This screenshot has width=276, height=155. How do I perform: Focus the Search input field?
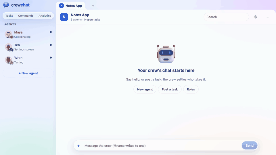(x=226, y=17)
